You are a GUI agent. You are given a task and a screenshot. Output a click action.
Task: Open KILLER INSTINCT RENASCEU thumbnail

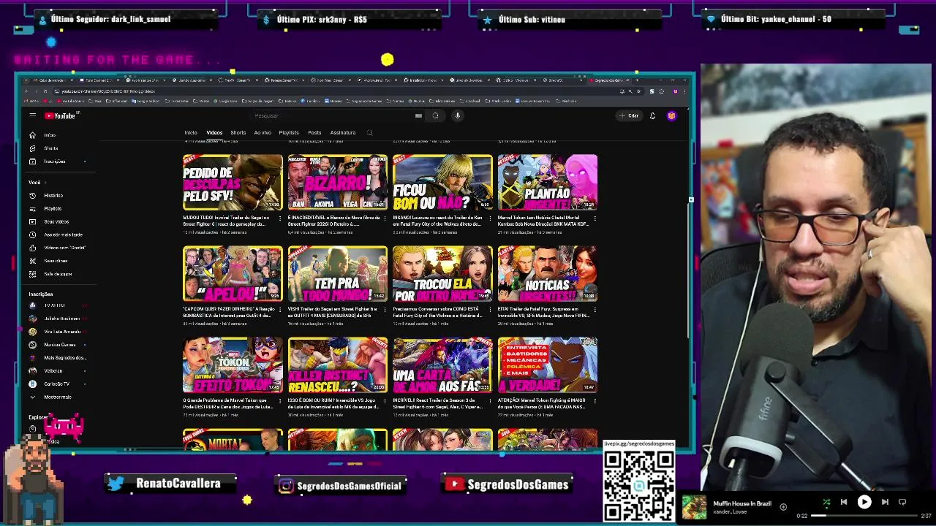(x=337, y=365)
